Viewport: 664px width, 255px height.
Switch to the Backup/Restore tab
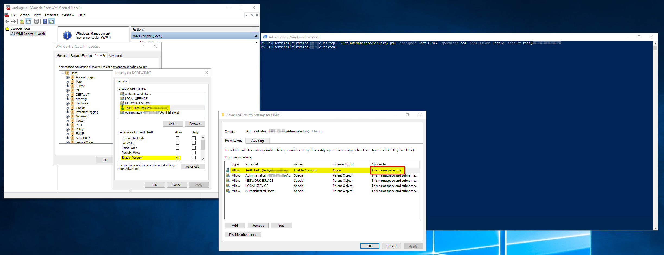81,55
